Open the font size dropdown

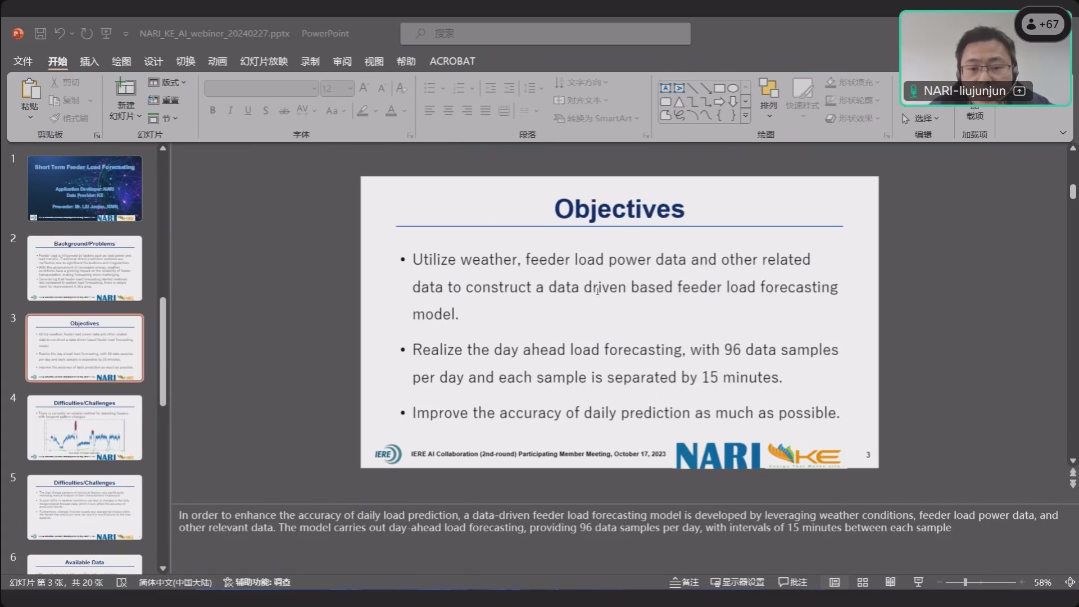click(x=350, y=88)
